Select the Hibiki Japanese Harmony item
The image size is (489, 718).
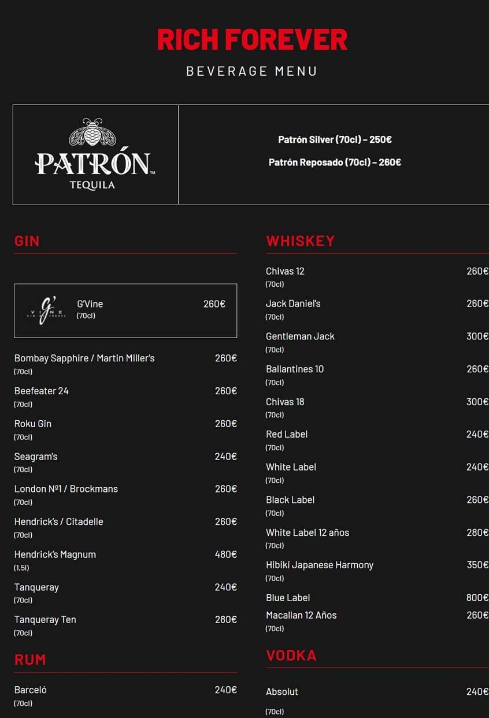[x=320, y=565]
